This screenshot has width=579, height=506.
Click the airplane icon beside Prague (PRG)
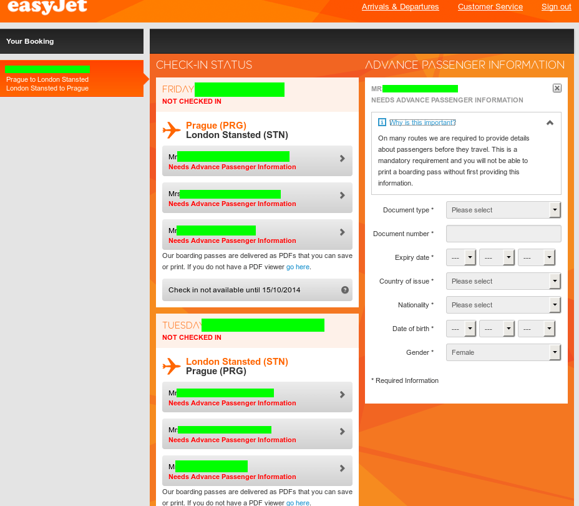pos(170,130)
